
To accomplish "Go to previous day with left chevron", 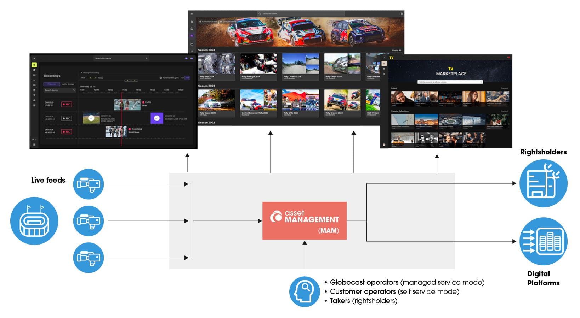I will pyautogui.click(x=91, y=78).
